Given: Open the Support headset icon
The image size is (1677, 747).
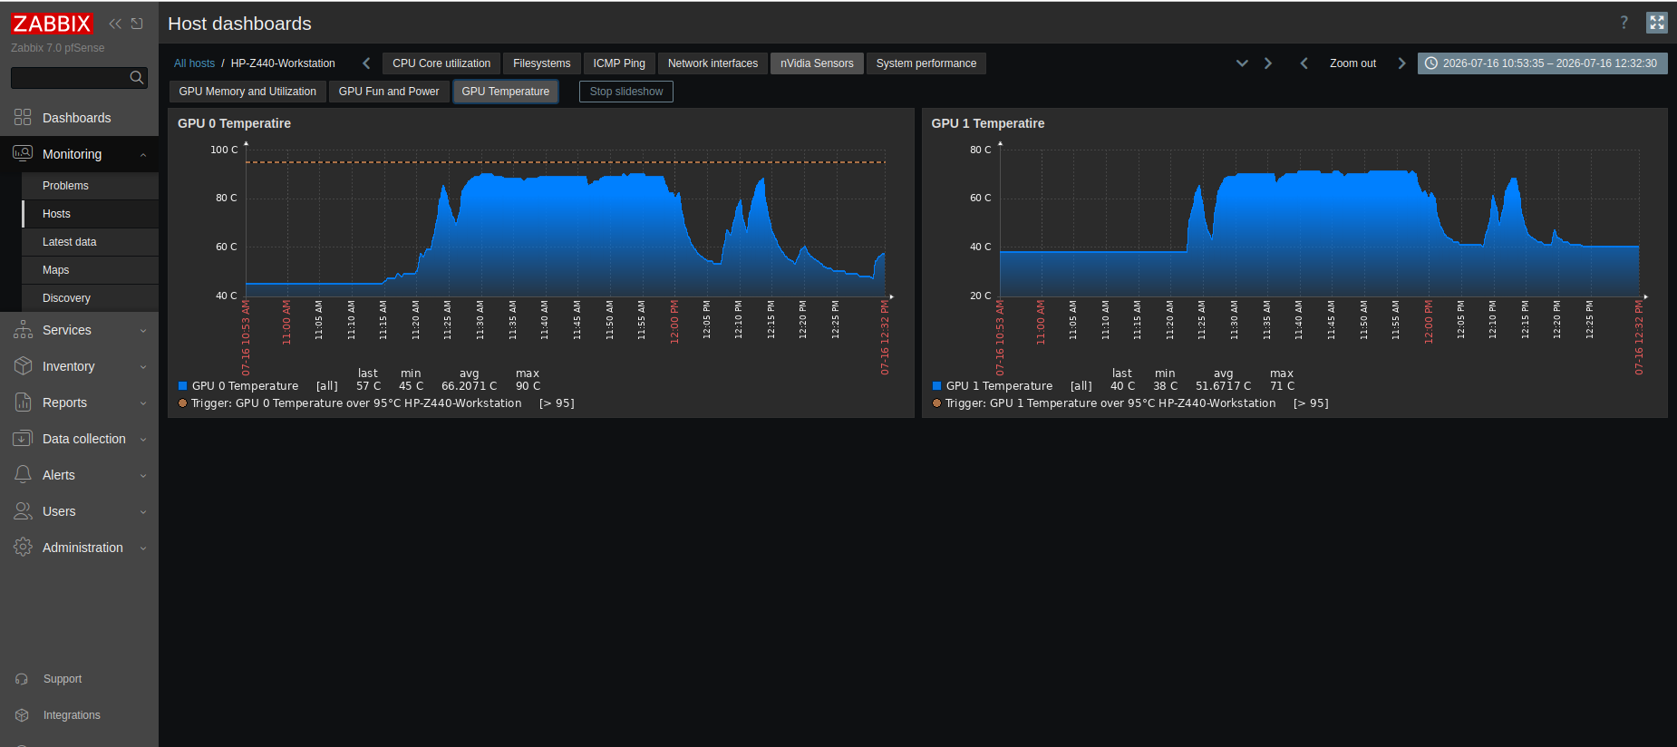Looking at the screenshot, I should point(23,679).
